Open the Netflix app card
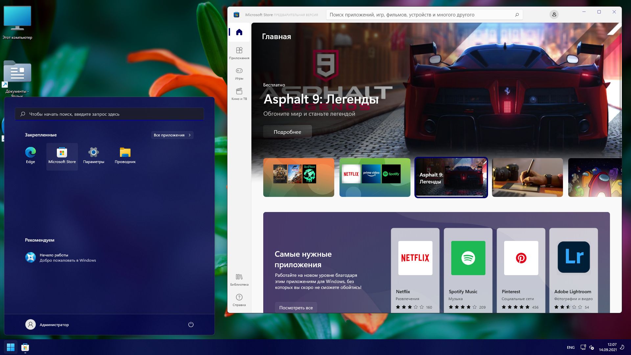 click(415, 270)
